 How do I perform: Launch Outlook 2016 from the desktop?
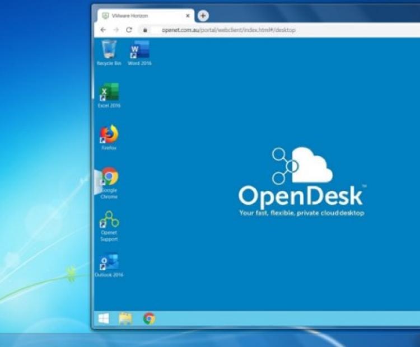coord(109,265)
